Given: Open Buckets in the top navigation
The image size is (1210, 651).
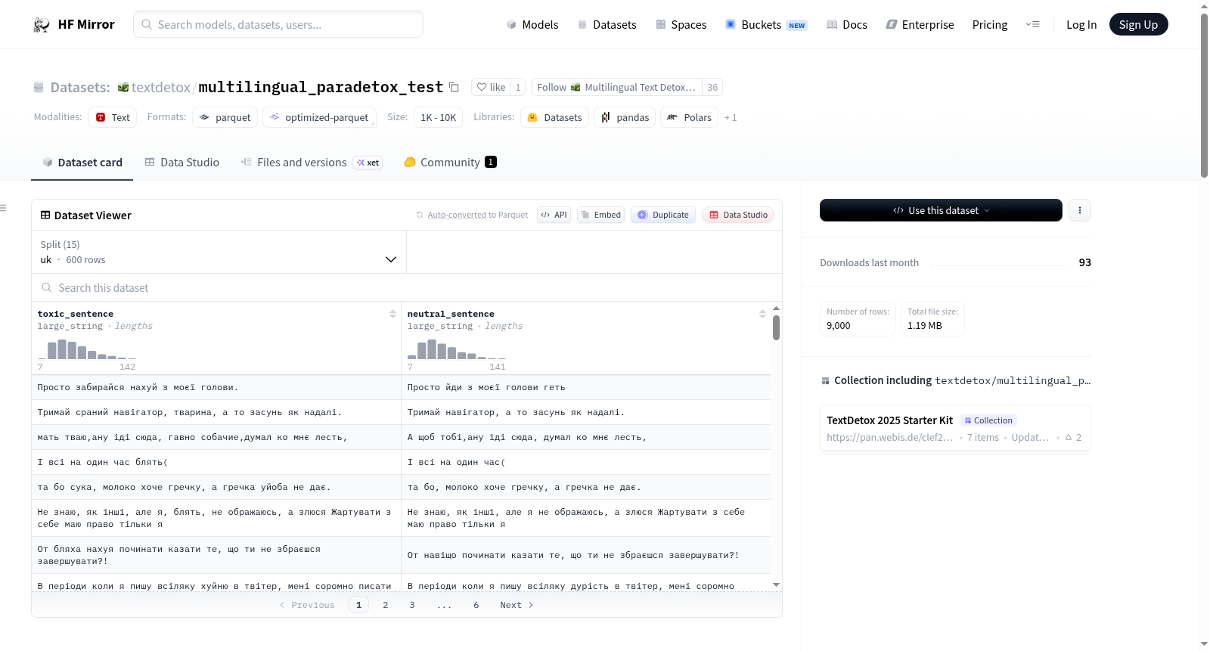Looking at the screenshot, I should 766,25.
